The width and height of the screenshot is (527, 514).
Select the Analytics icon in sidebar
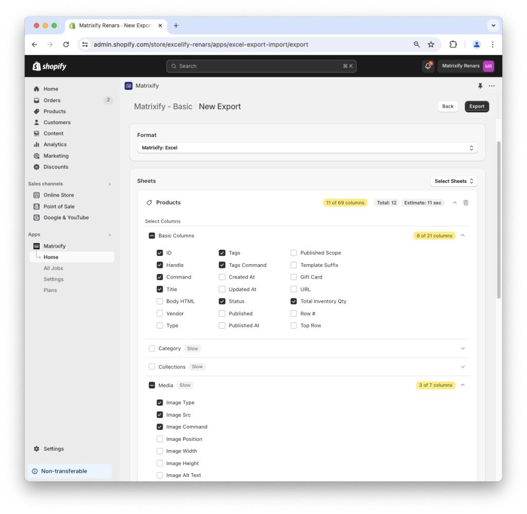36,144
